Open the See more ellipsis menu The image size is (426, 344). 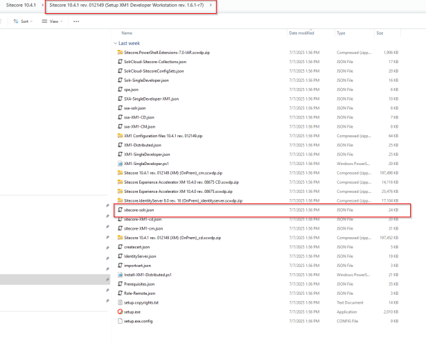[76, 21]
